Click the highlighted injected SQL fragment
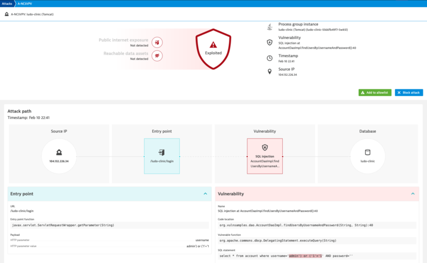This screenshot has width=427, height=263. 305,256
